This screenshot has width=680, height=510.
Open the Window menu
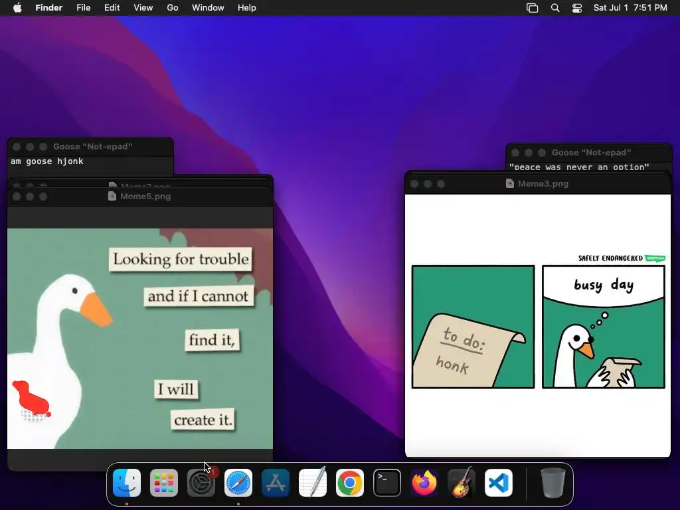pyautogui.click(x=208, y=8)
